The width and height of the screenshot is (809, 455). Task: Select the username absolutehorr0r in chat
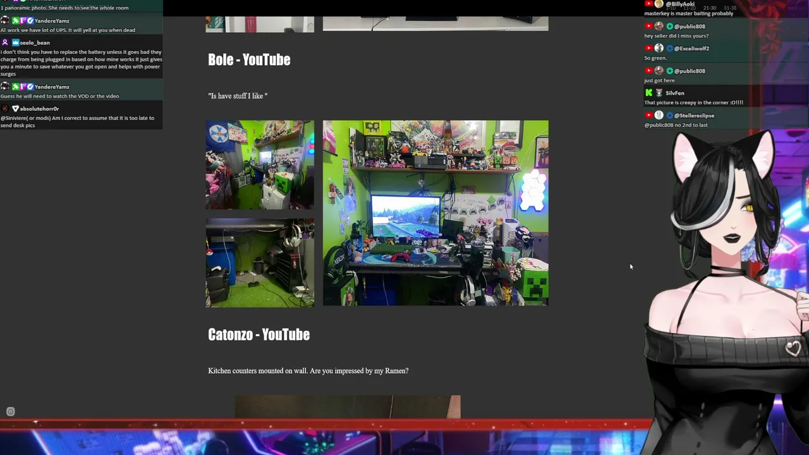(39, 109)
